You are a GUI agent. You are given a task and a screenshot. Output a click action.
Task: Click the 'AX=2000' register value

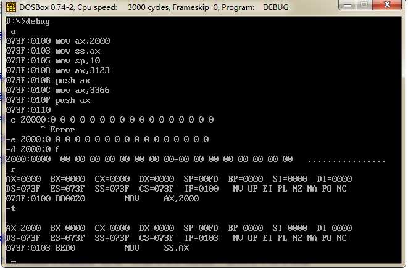(23, 229)
